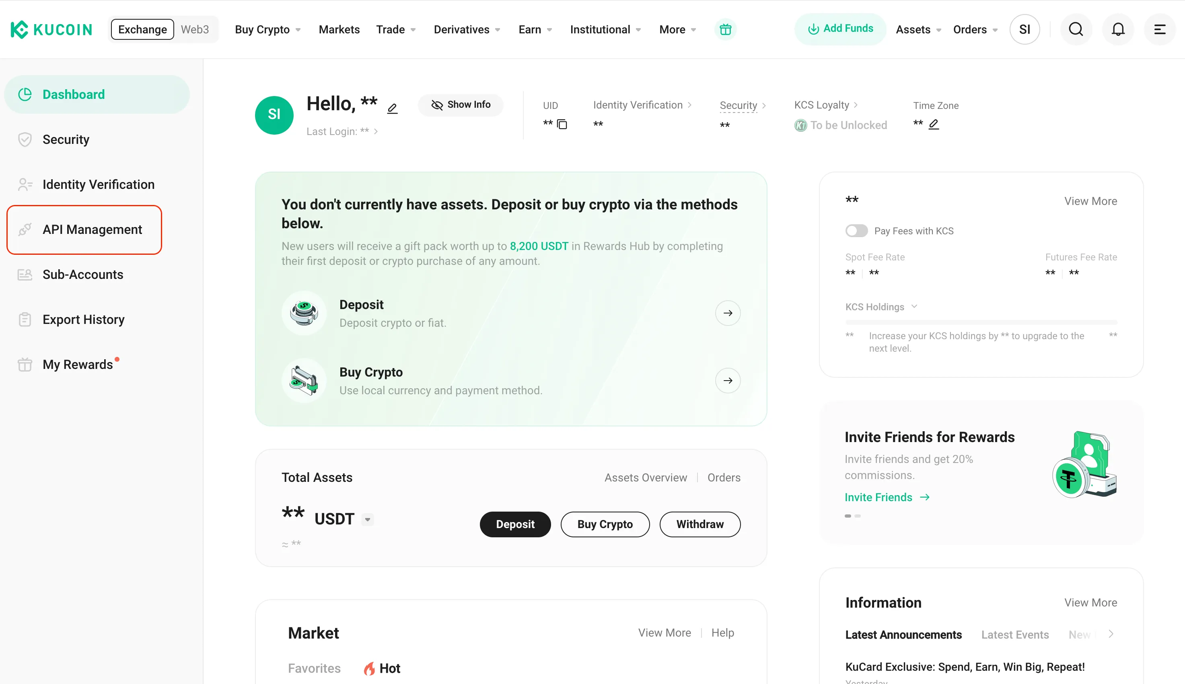This screenshot has width=1185, height=684.
Task: Edit Time Zone with pencil icon
Action: (934, 124)
